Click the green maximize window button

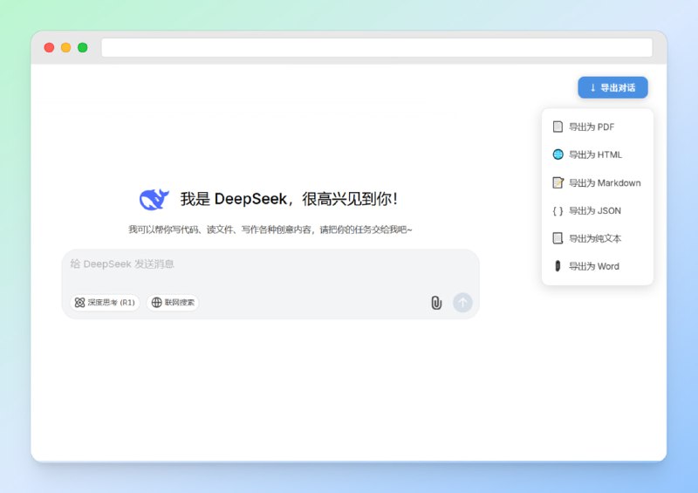pos(83,47)
